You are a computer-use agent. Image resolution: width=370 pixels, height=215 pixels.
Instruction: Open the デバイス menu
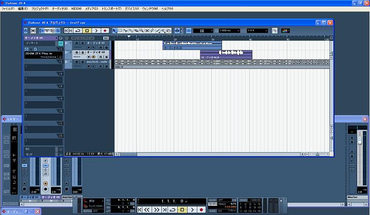click(132, 9)
